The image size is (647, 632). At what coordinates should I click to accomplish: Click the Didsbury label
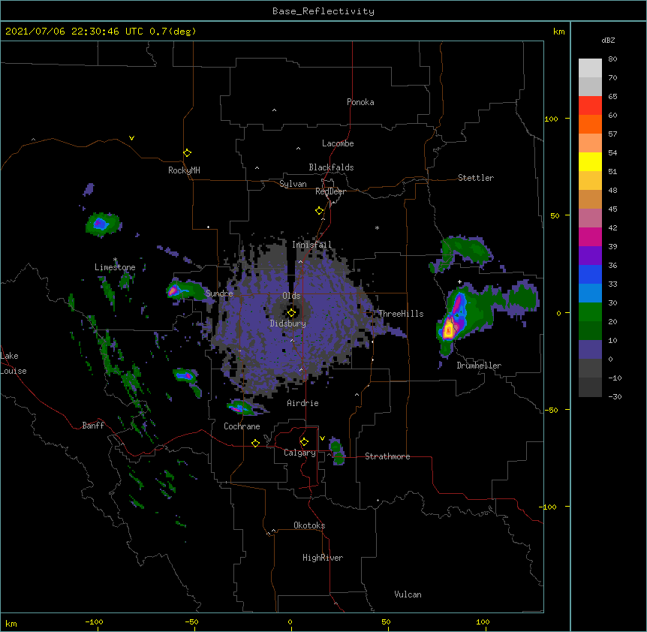pos(288,324)
